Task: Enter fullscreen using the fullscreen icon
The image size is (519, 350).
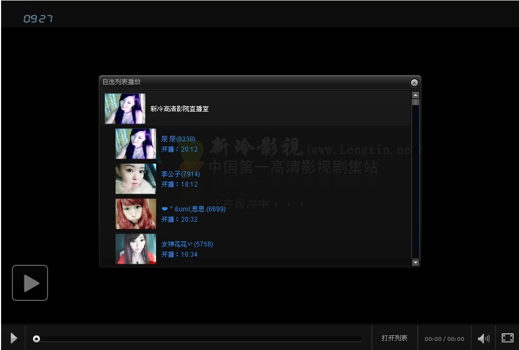Action: (507, 338)
